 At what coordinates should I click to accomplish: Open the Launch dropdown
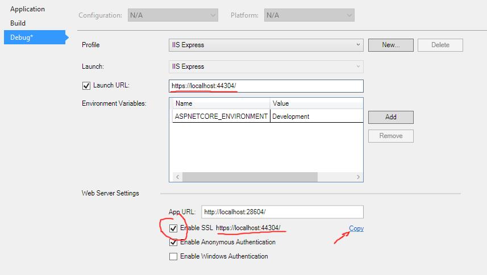[x=266, y=66]
